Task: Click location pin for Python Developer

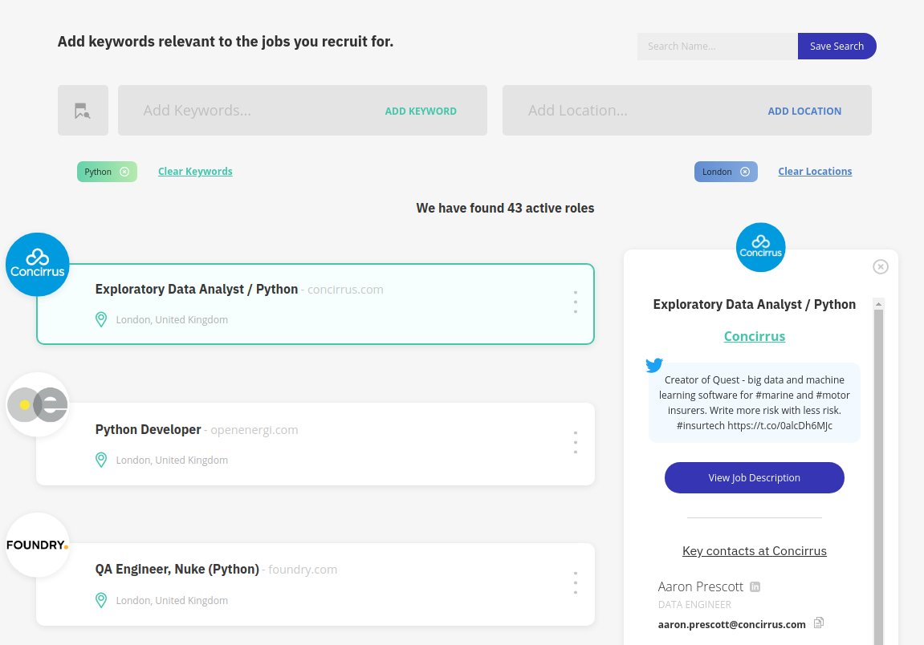Action: [101, 460]
